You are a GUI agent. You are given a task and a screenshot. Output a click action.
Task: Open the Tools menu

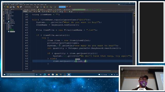(x=38, y=5)
